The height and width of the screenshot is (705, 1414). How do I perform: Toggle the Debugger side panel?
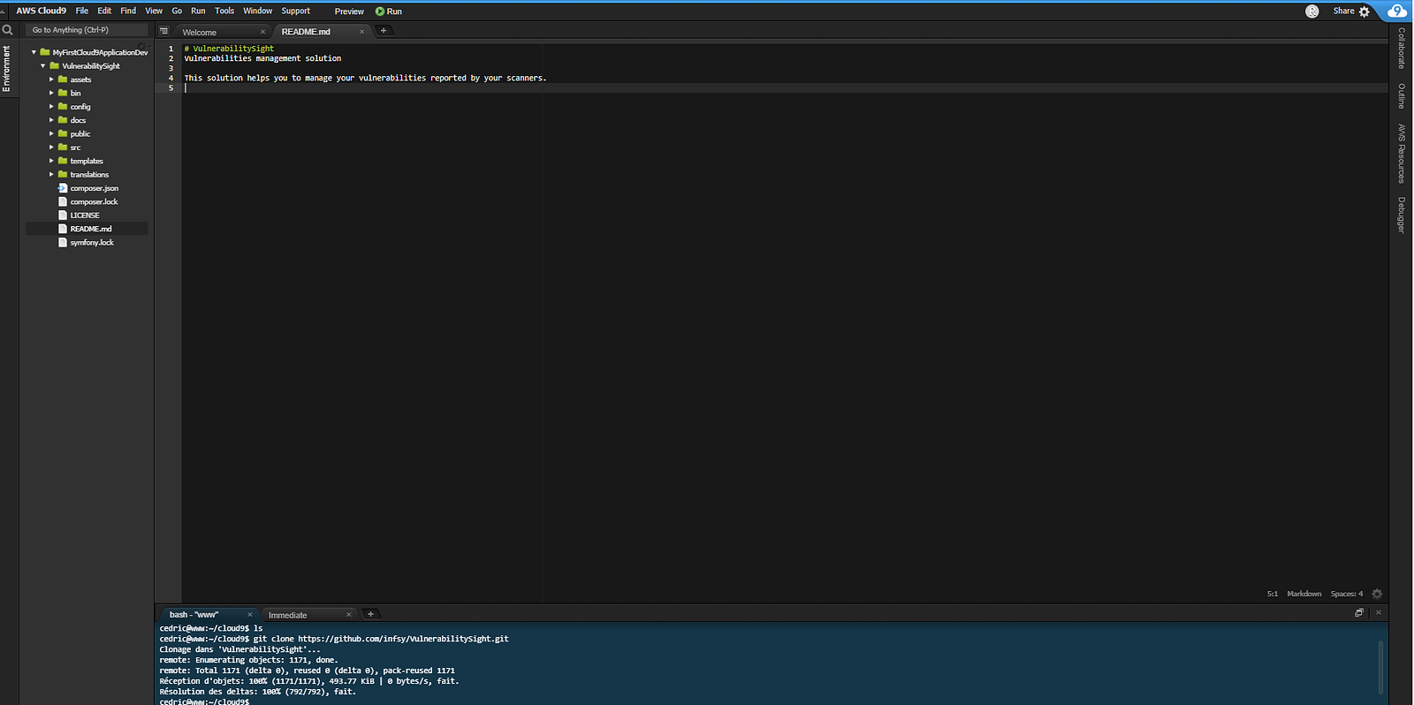point(1402,215)
